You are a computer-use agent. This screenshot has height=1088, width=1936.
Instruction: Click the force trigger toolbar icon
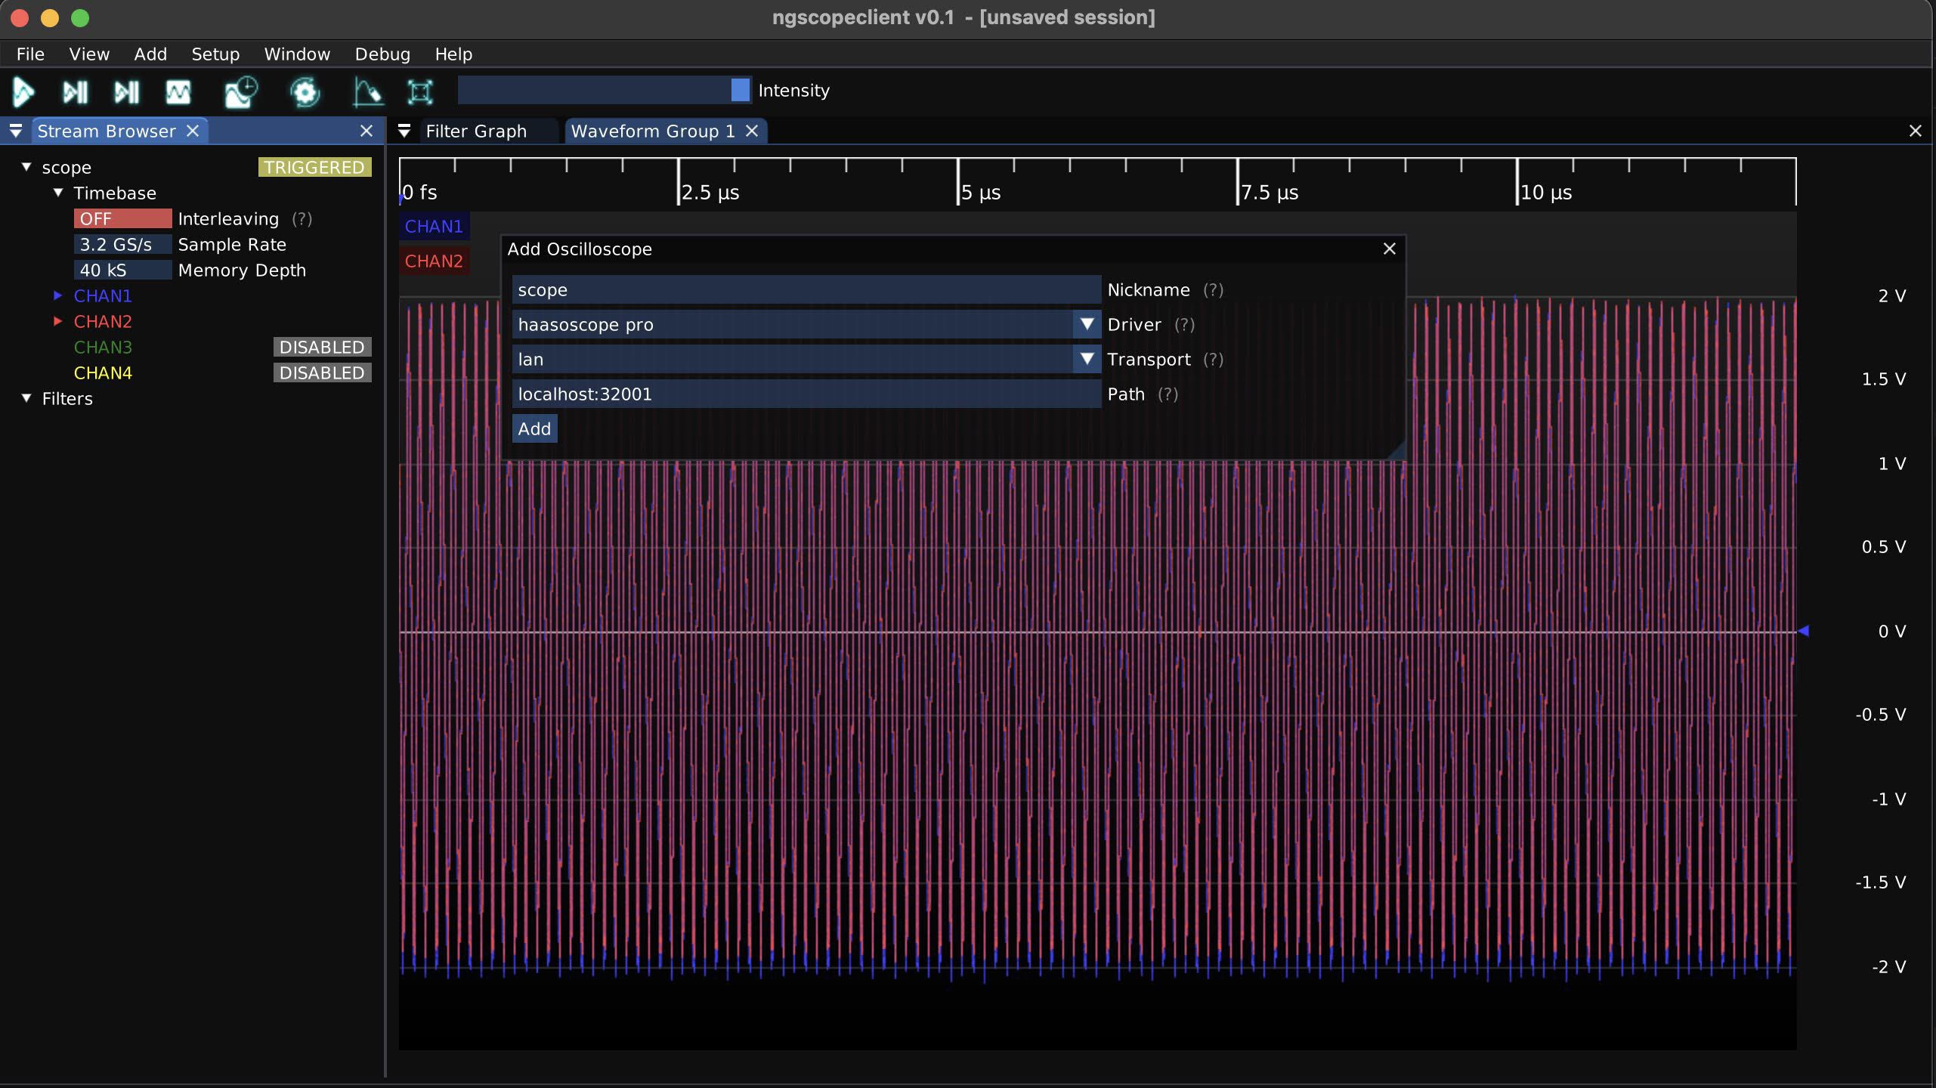coord(126,92)
